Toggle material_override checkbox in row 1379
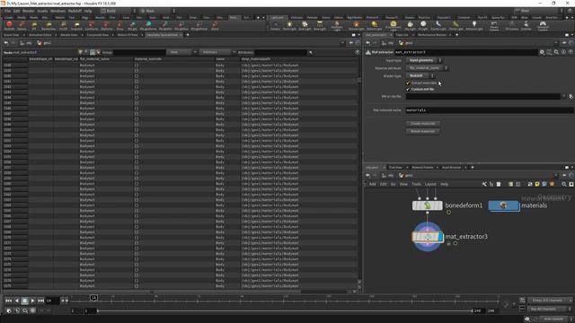 tap(137, 286)
